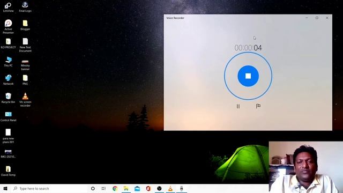The height and width of the screenshot is (193, 343).
Task: Select the LetsView desktop icon
Action: (x=9, y=7)
